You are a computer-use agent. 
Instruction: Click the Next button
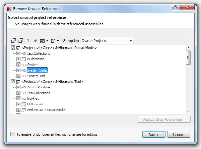(154, 134)
